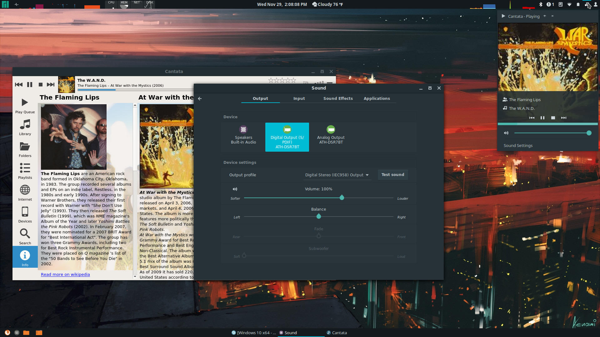Switch to the Output tab
The height and width of the screenshot is (337, 600).
tap(260, 99)
